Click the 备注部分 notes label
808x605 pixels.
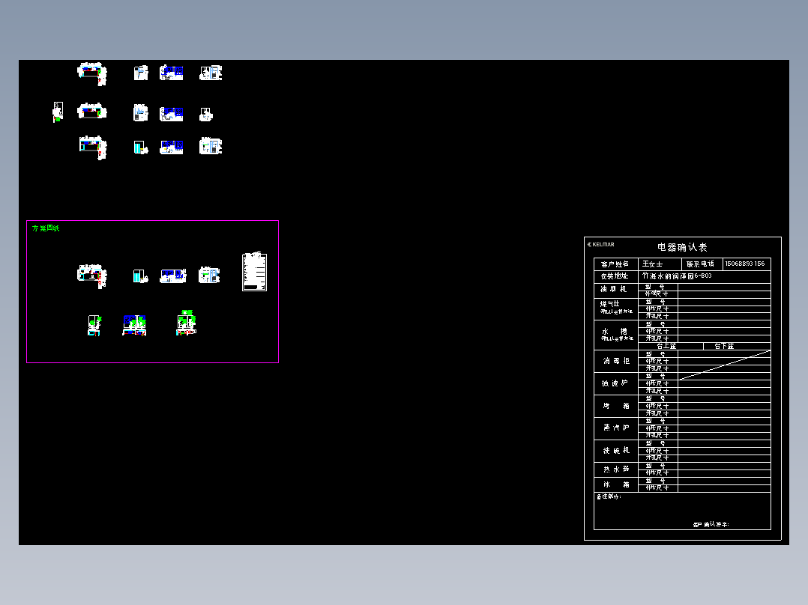tap(609, 496)
